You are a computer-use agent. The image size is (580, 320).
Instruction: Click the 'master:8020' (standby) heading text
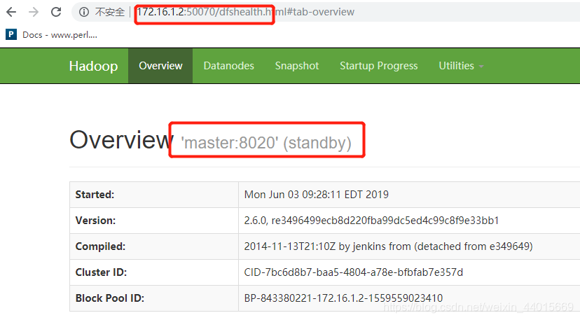pyautogui.click(x=266, y=143)
